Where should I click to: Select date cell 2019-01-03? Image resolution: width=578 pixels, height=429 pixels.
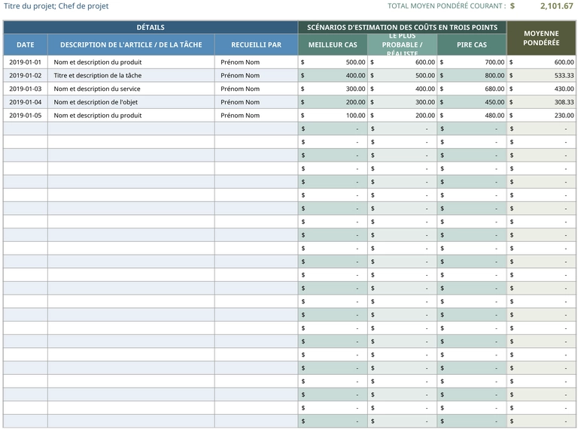26,89
